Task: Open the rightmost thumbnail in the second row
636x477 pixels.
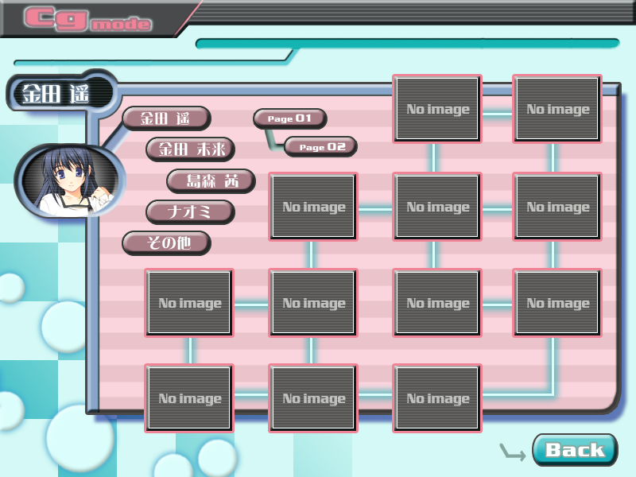Action: 557,207
